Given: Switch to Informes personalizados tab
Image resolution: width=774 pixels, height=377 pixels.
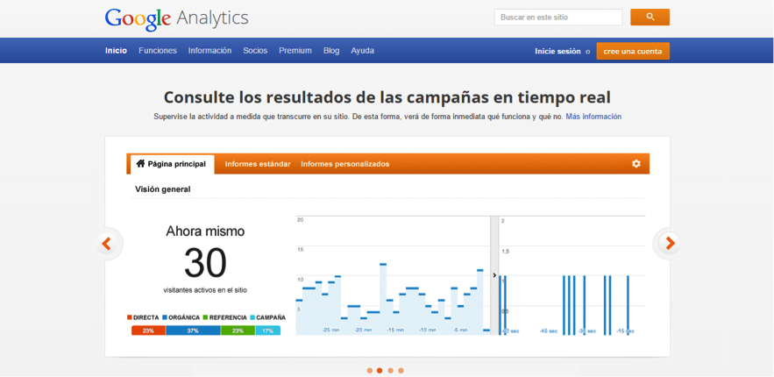Looking at the screenshot, I should coord(344,164).
